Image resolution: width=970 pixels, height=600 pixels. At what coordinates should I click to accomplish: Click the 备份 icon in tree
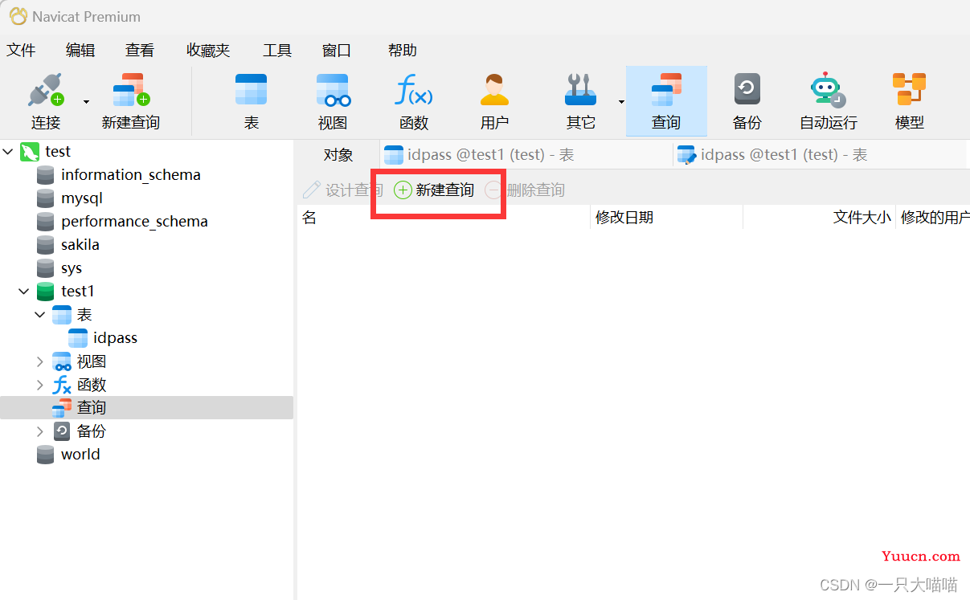coord(62,431)
